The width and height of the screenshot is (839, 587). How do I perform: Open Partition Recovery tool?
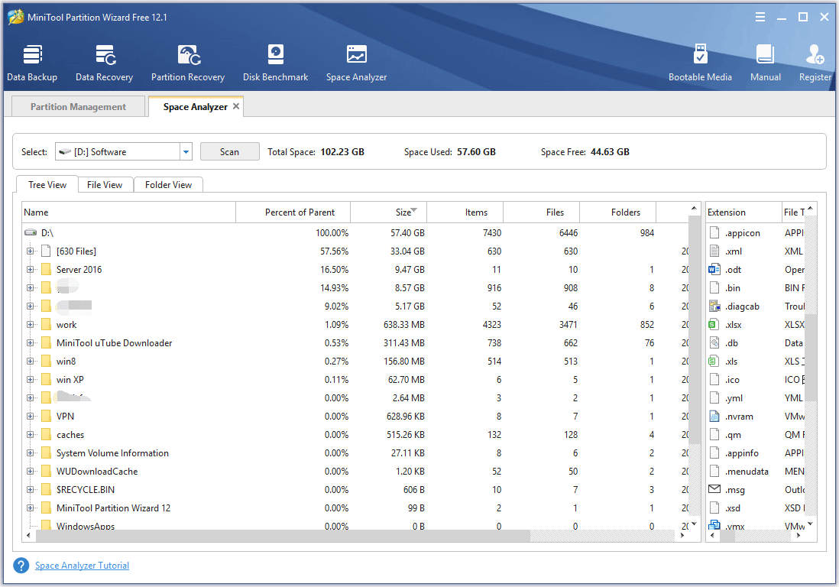click(x=188, y=63)
